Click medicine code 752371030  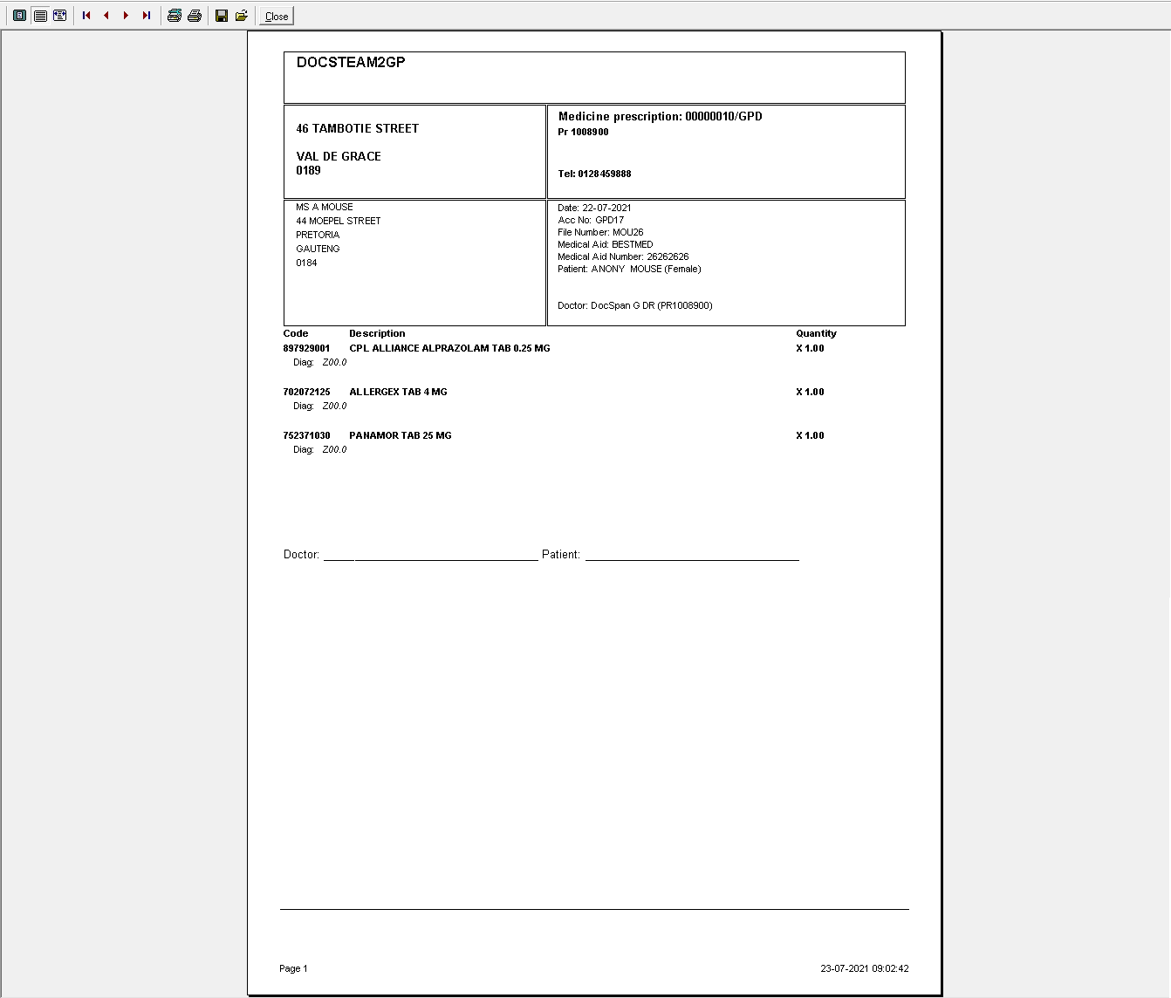pos(306,435)
